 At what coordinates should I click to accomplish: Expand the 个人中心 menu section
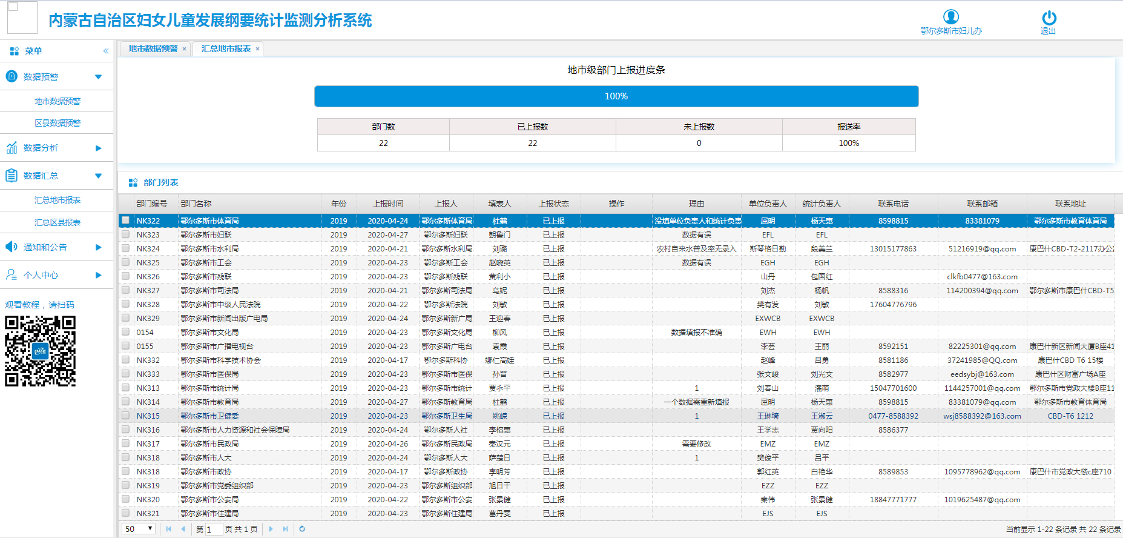[98, 275]
